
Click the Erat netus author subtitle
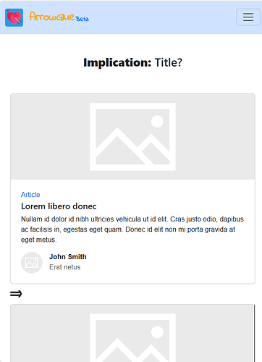pyautogui.click(x=65, y=267)
